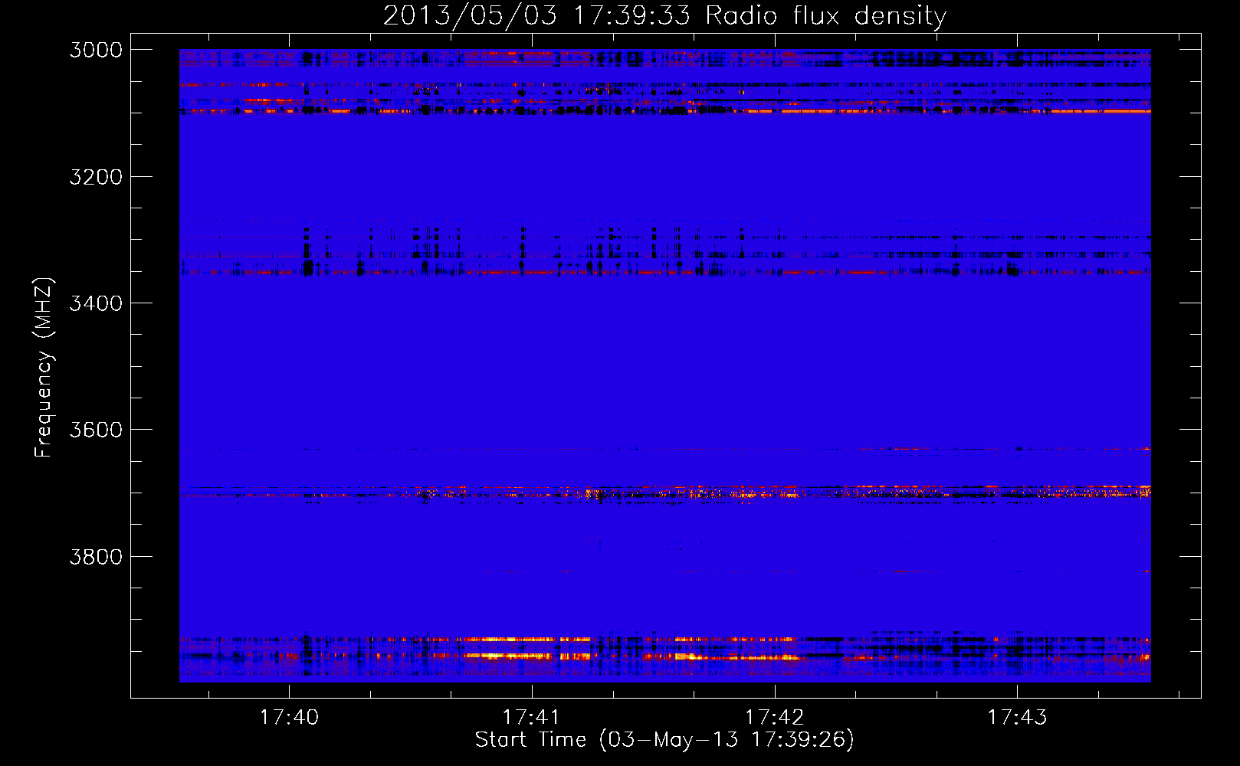Click the 17:42 time tick label
This screenshot has height=766, width=1240.
(774, 718)
